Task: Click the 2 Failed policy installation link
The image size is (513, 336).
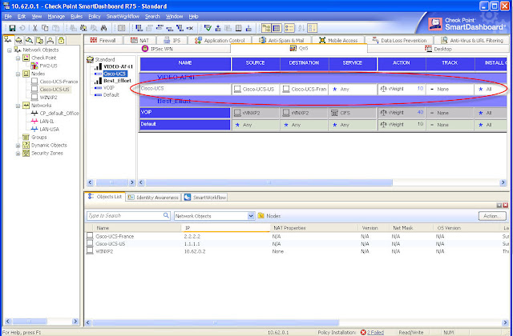Action: (375, 333)
